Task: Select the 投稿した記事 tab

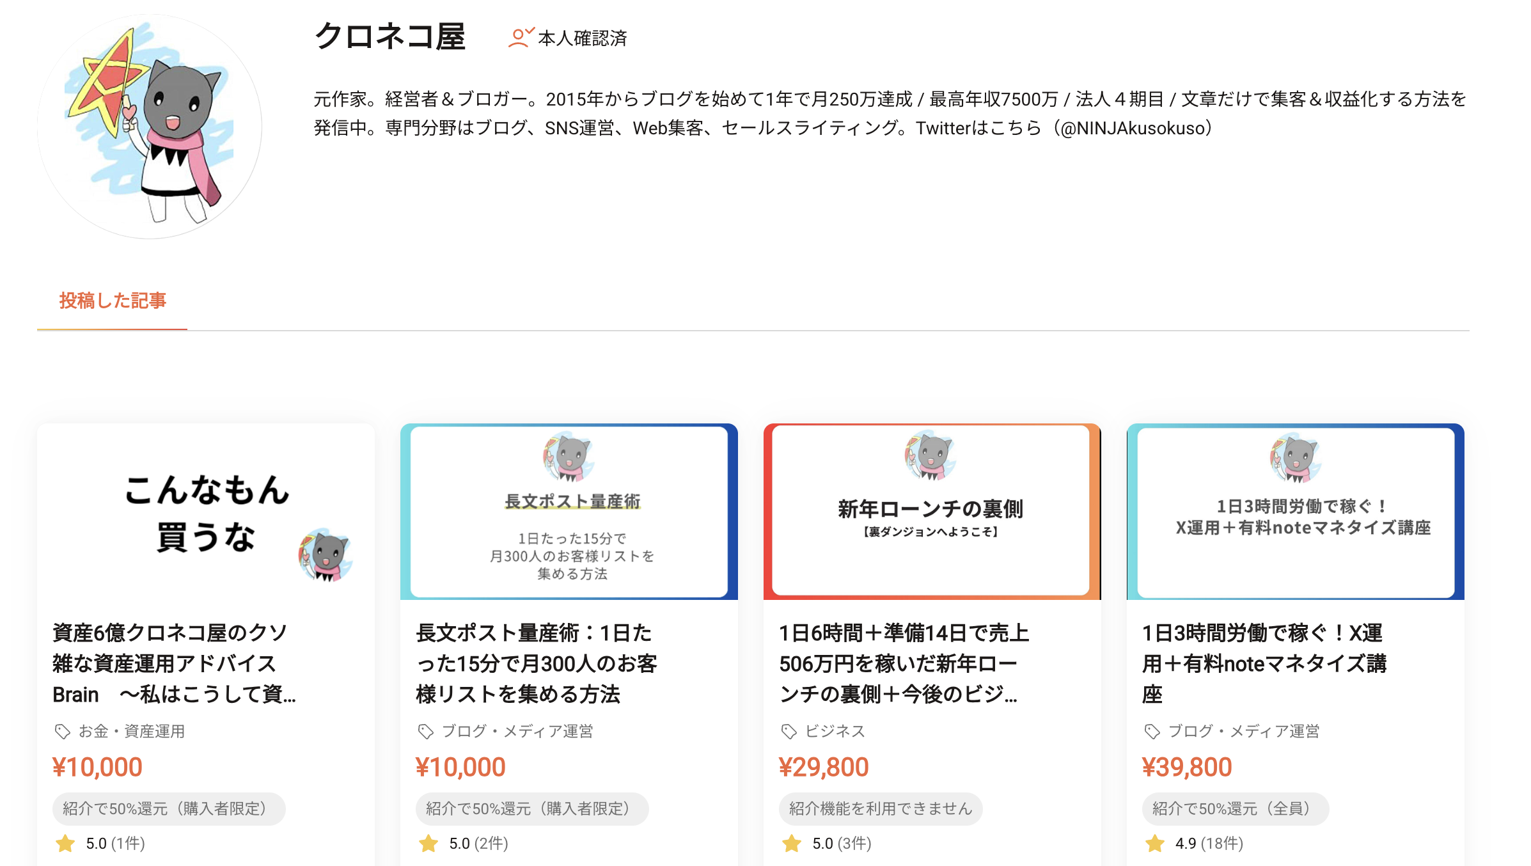Action: 113,301
